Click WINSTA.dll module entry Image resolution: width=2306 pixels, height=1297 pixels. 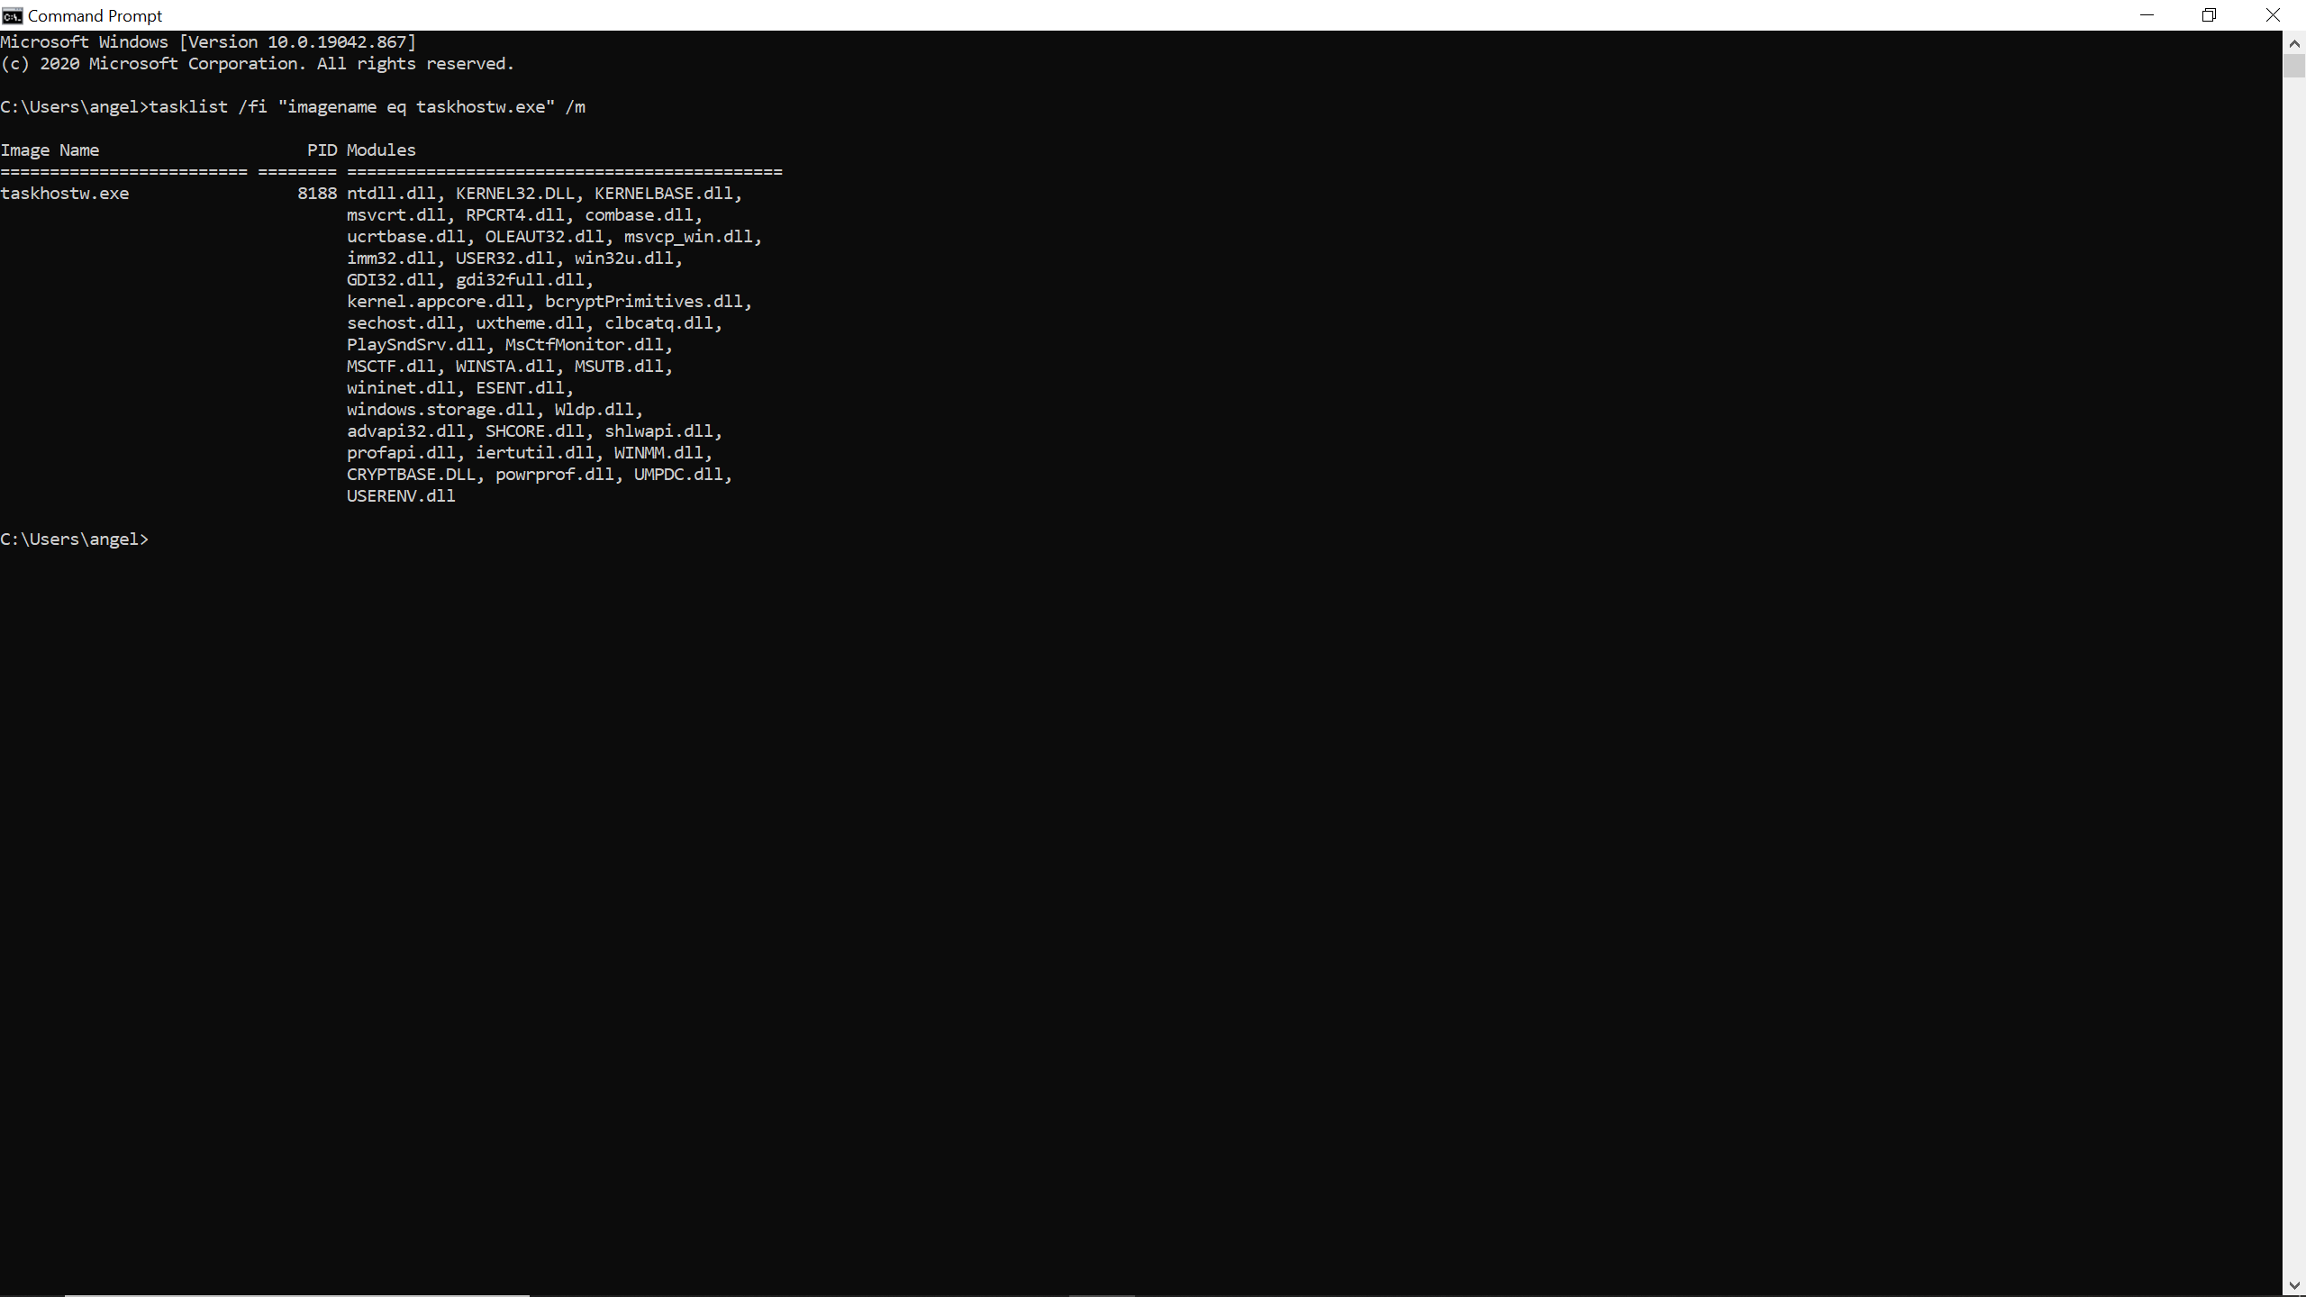pos(505,367)
